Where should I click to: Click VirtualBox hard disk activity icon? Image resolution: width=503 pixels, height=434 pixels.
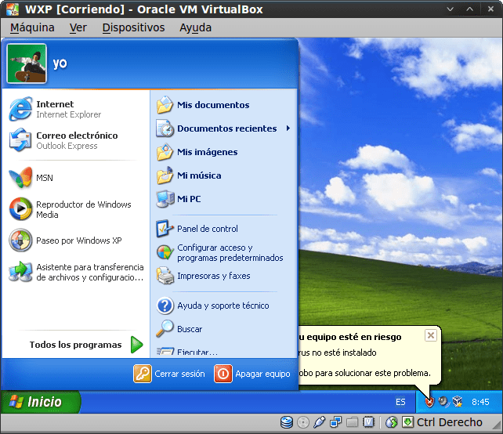tap(287, 423)
